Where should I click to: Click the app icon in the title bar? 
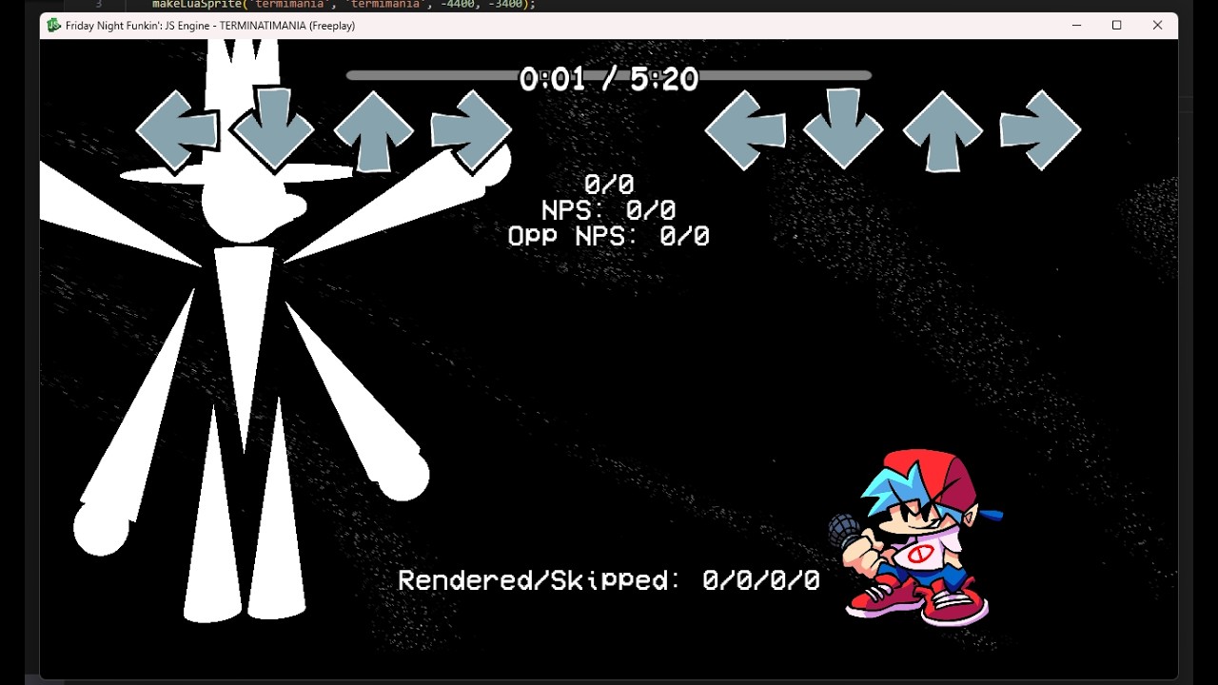click(x=53, y=26)
